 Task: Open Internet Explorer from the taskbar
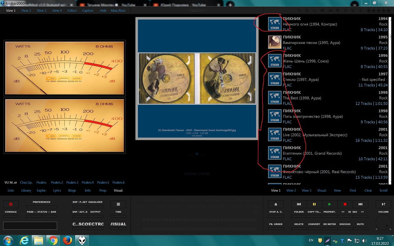(x=24, y=240)
